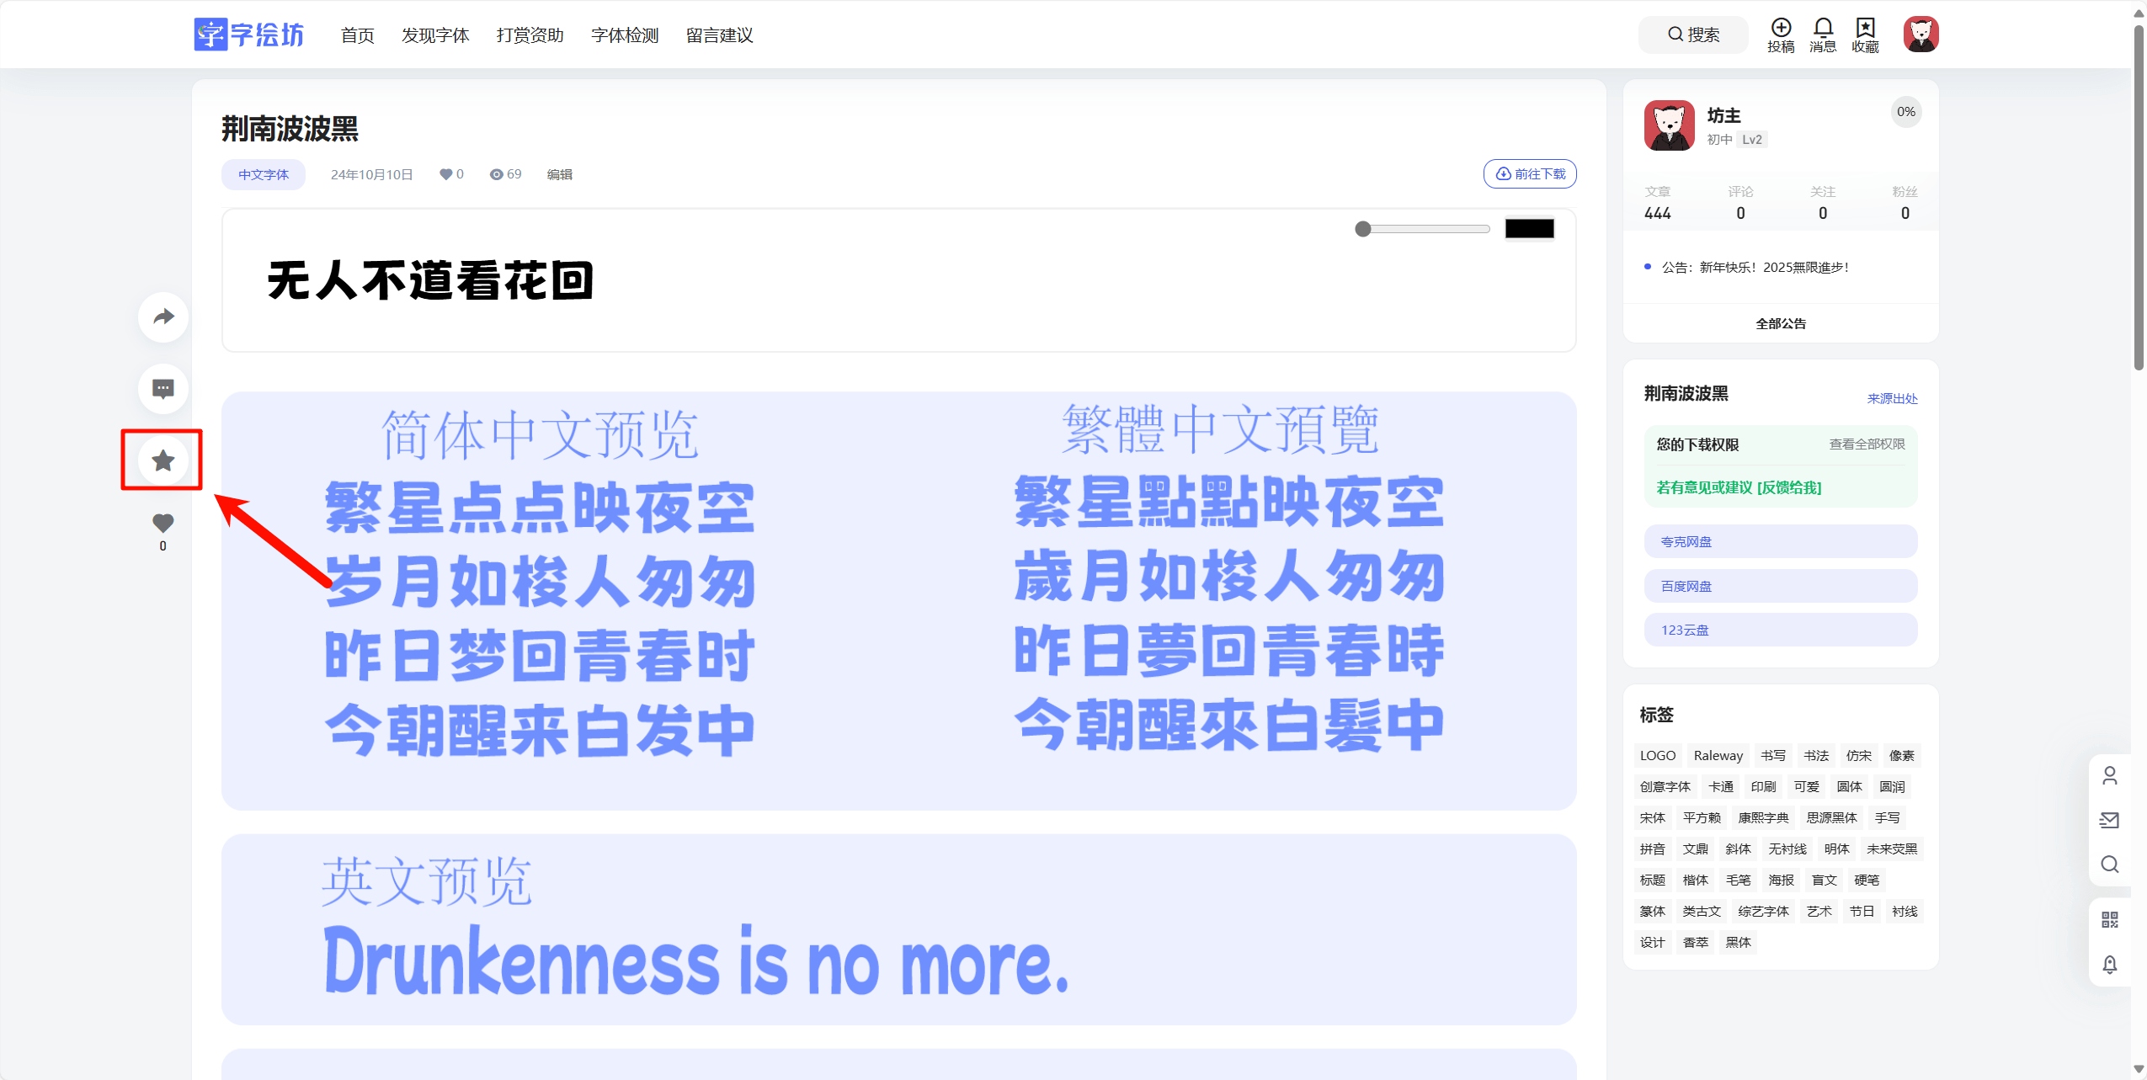Switch to the 发现字体 menu item
Viewport: 2147px width, 1080px height.
(x=436, y=35)
